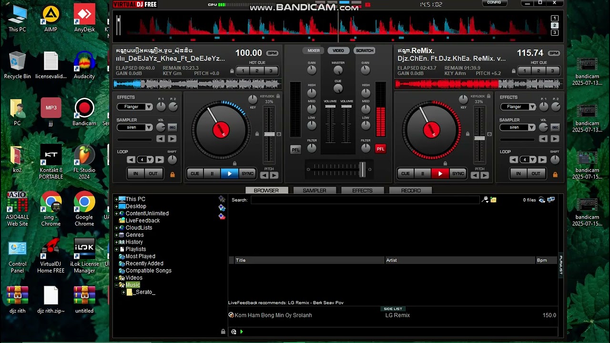Image resolution: width=610 pixels, height=343 pixels.
Task: Click the loop lock icon on right deck
Action: coord(555,174)
